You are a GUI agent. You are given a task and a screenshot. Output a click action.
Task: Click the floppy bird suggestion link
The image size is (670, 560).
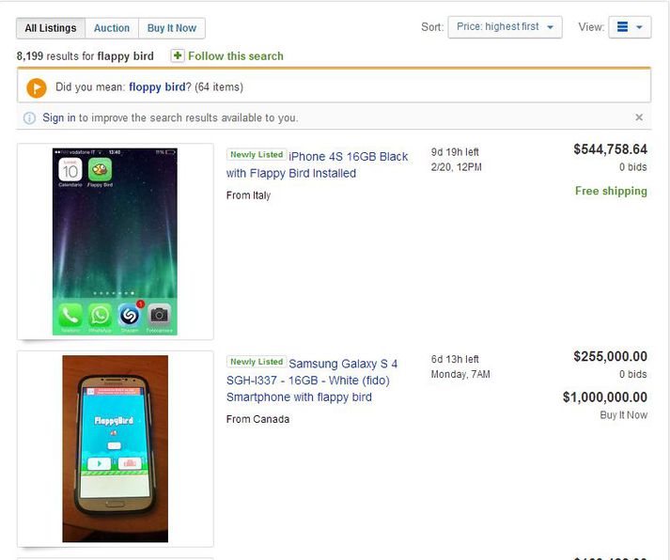(x=157, y=87)
